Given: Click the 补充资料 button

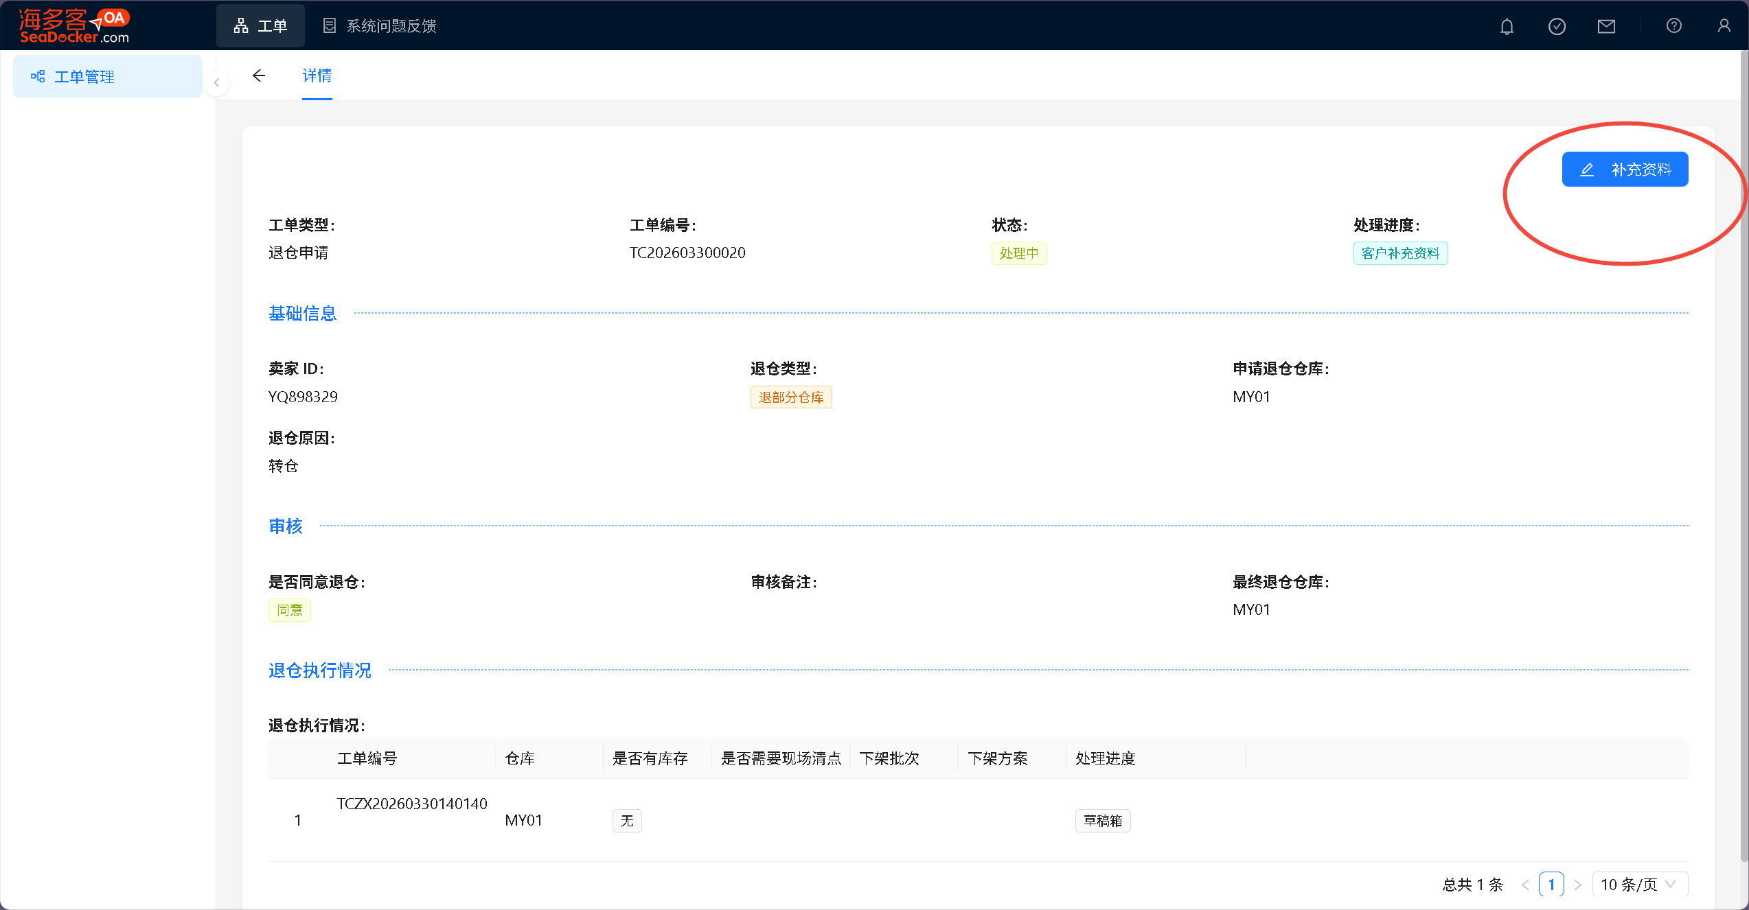Looking at the screenshot, I should (x=1625, y=170).
